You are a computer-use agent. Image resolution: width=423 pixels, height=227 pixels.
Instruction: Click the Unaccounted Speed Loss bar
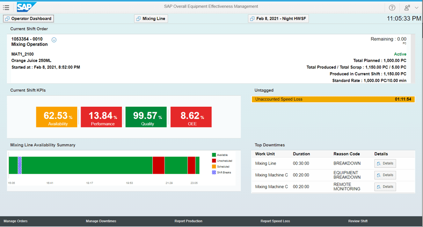tap(333, 99)
